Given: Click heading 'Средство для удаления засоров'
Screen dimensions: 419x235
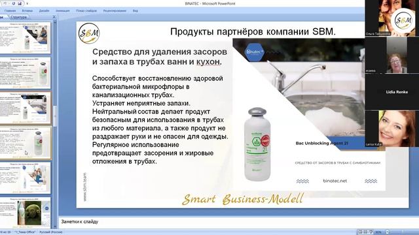Looking at the screenshot, I should click(160, 52).
